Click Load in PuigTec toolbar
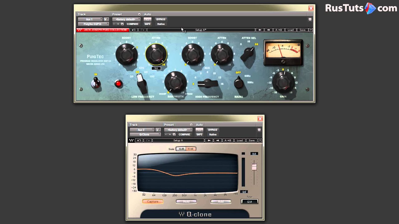The image size is (399, 224). tap(291, 30)
